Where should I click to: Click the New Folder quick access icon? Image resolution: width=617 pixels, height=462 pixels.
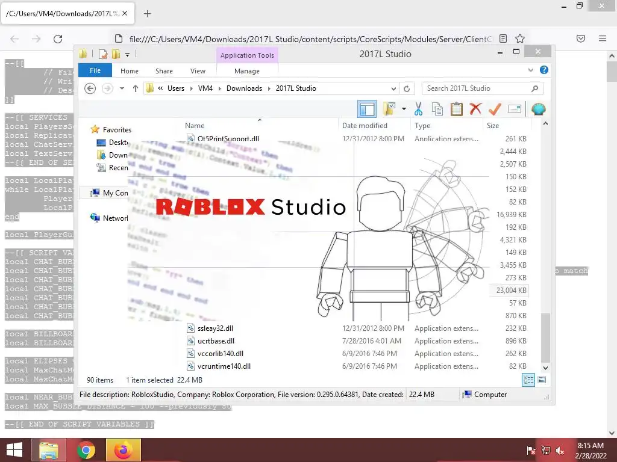point(116,54)
